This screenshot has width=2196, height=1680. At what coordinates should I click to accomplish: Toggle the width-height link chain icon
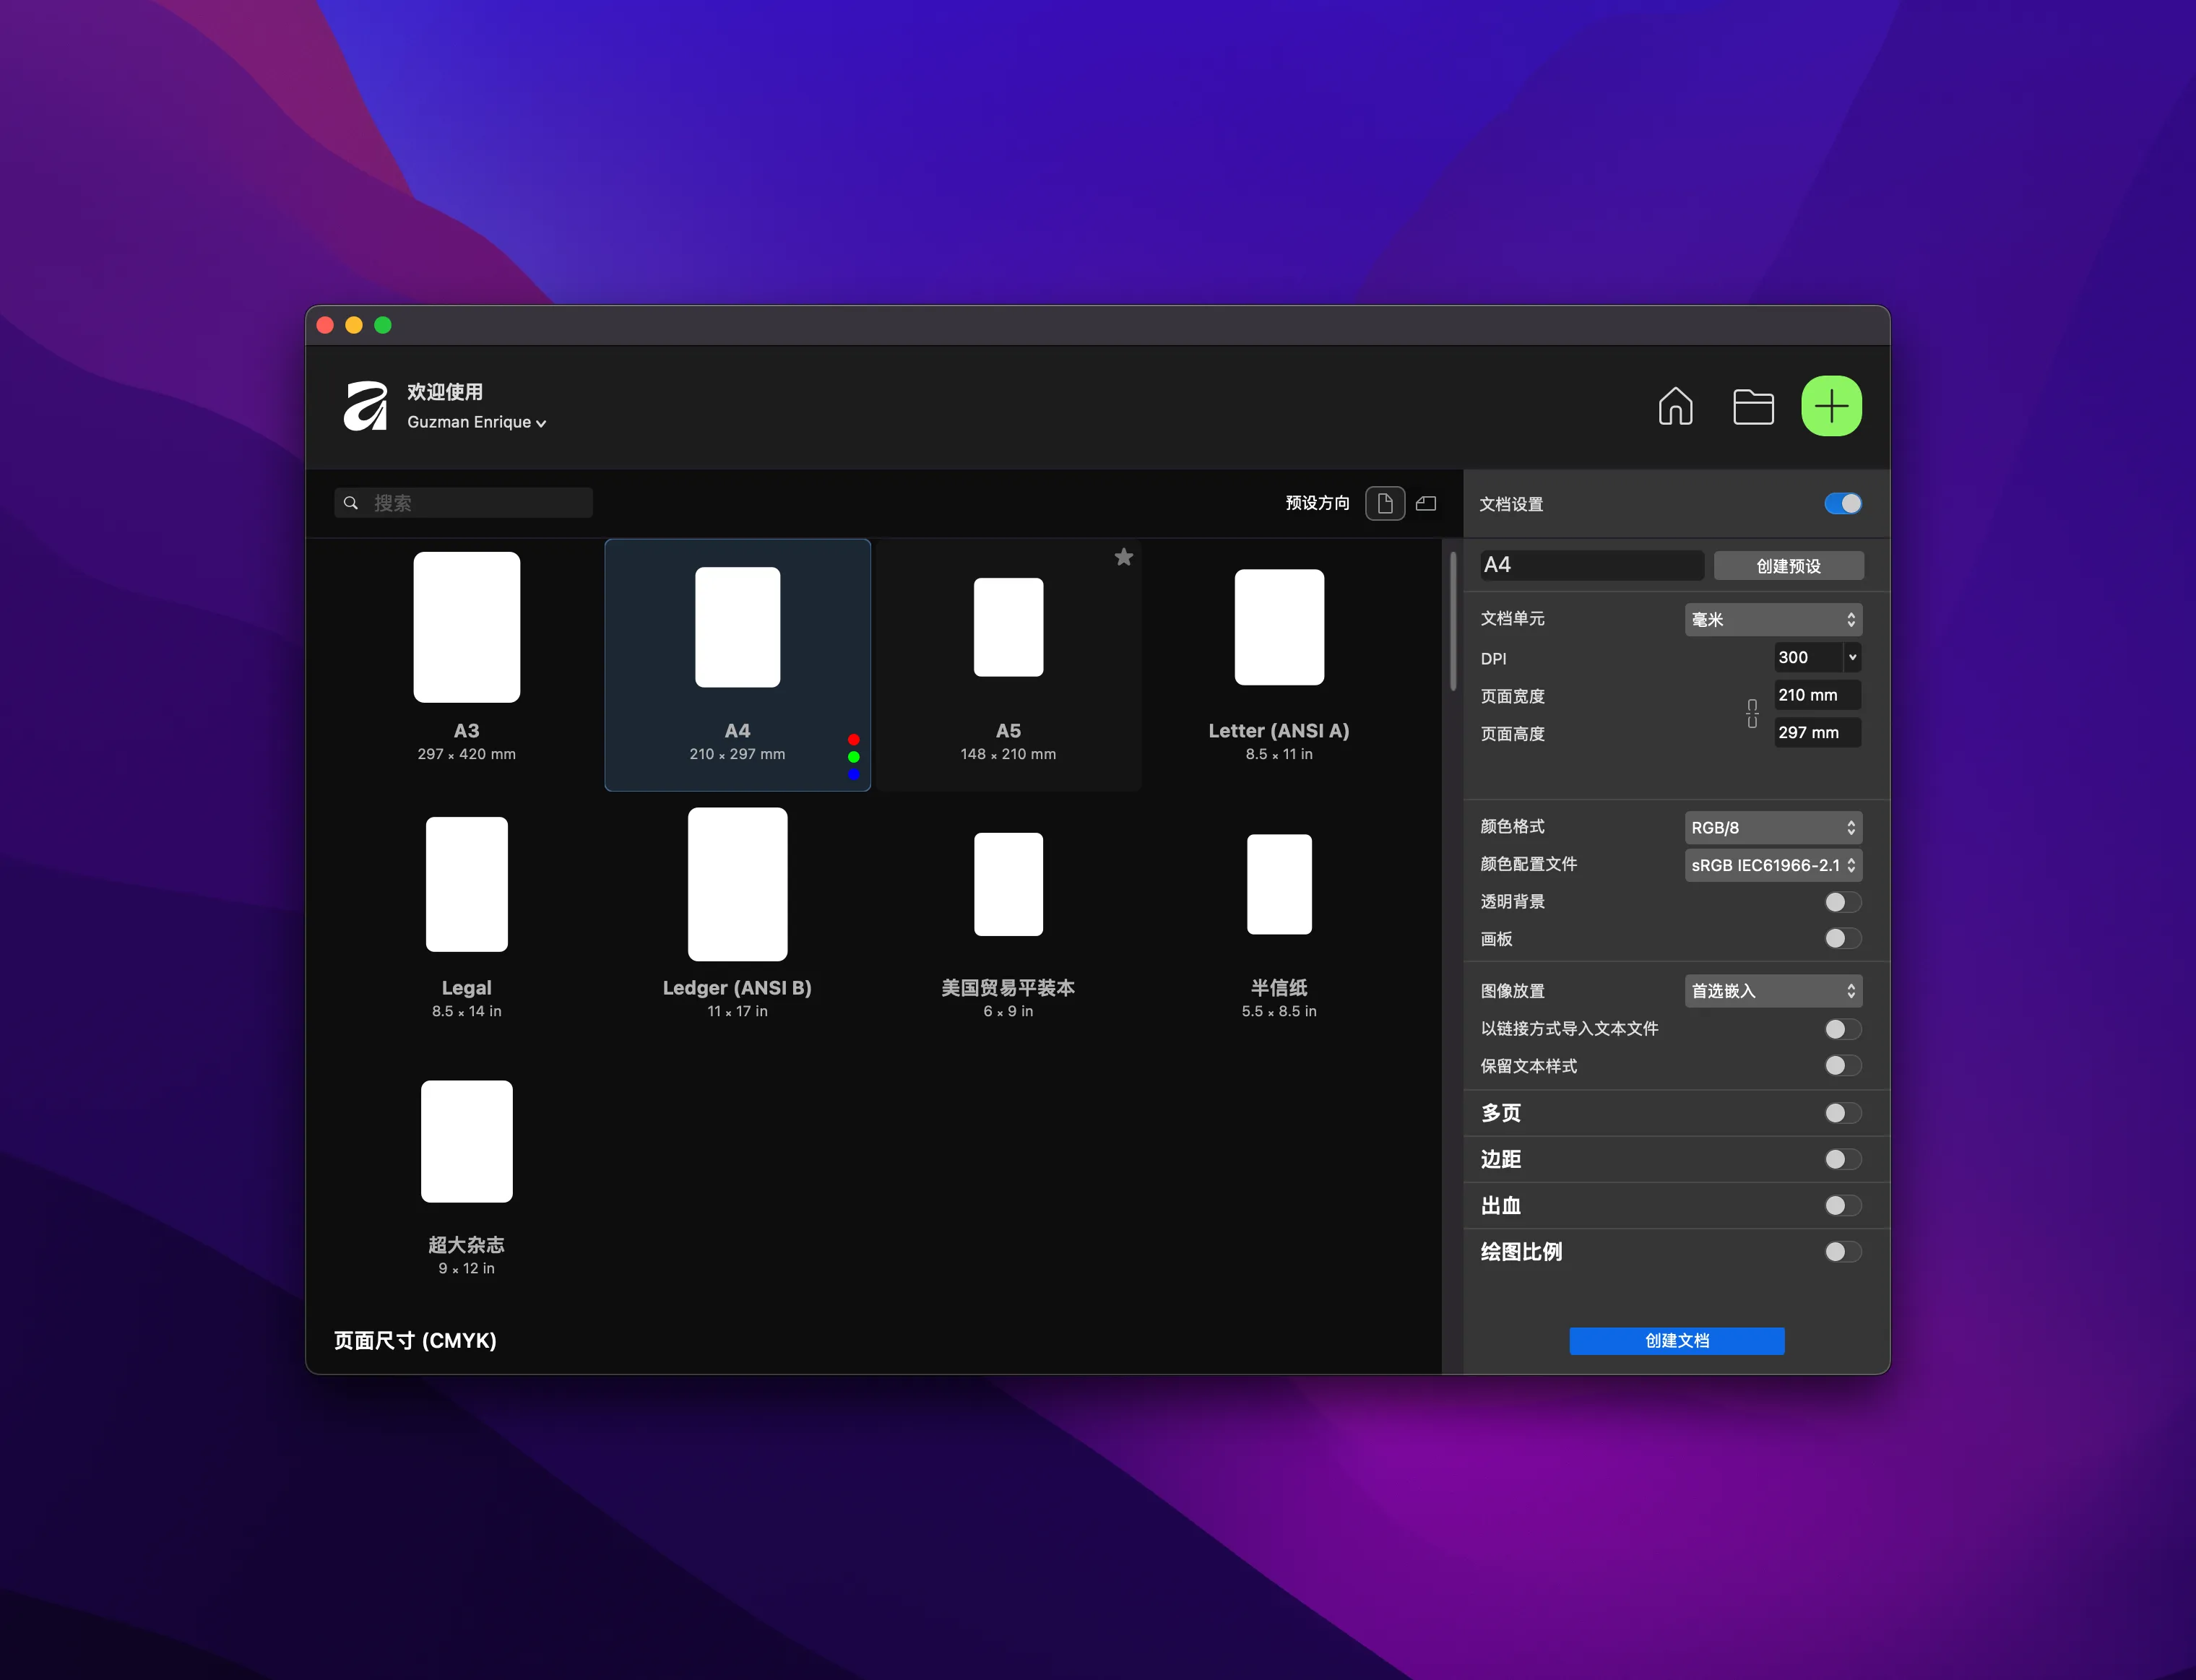point(1752,713)
